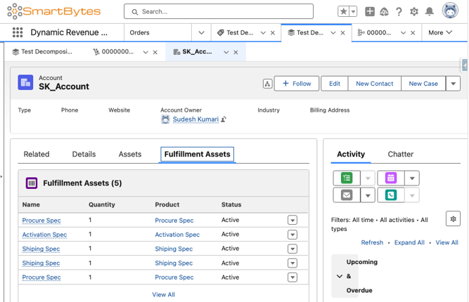Viewport: 469px width, 302px height.
Task: Click the Log a Call phone icon
Action: point(391,195)
